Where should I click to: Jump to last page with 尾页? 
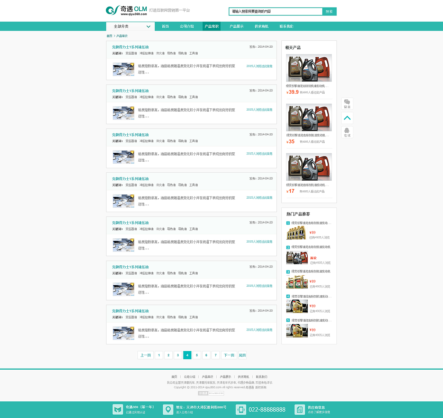tap(242, 355)
